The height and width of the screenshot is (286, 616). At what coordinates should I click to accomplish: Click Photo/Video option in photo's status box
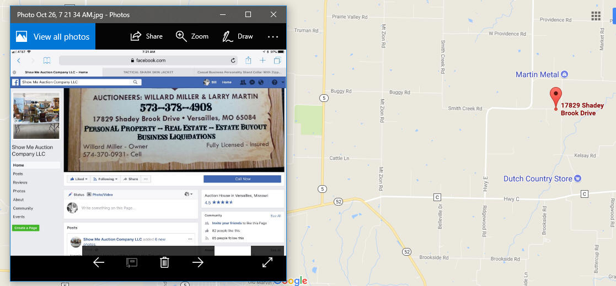100,194
